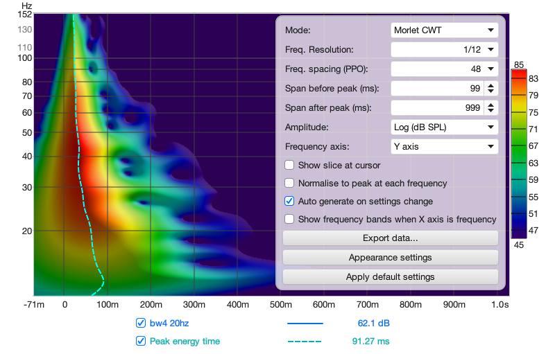Click the red top of the color scale
555x354 pixels.
tap(518, 75)
